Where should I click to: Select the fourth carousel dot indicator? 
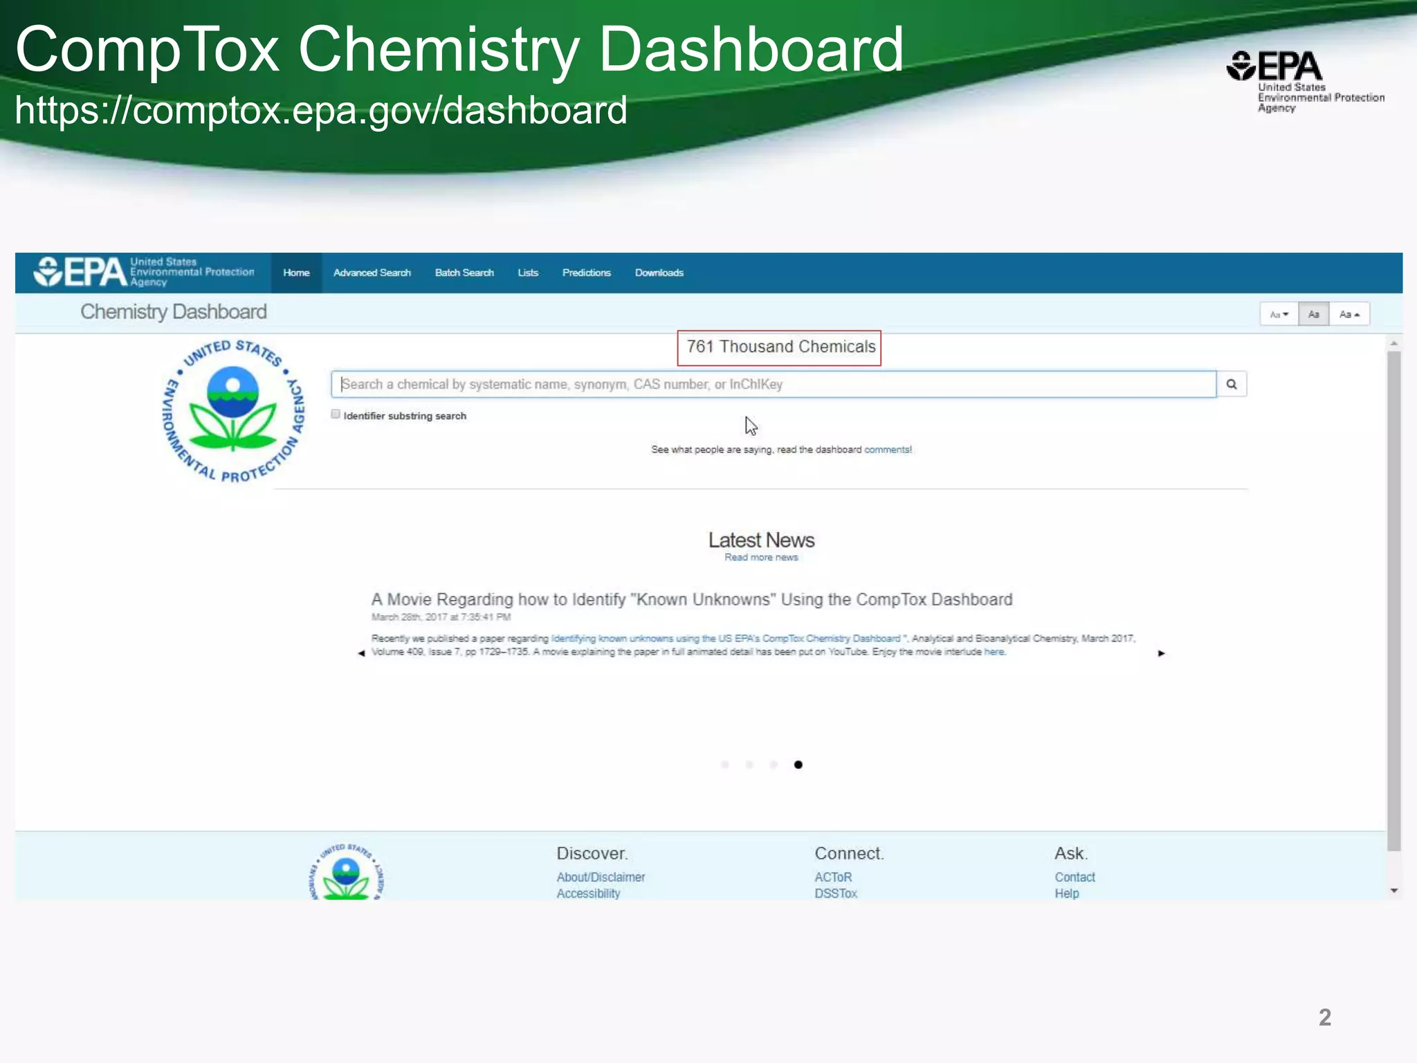pyautogui.click(x=798, y=765)
